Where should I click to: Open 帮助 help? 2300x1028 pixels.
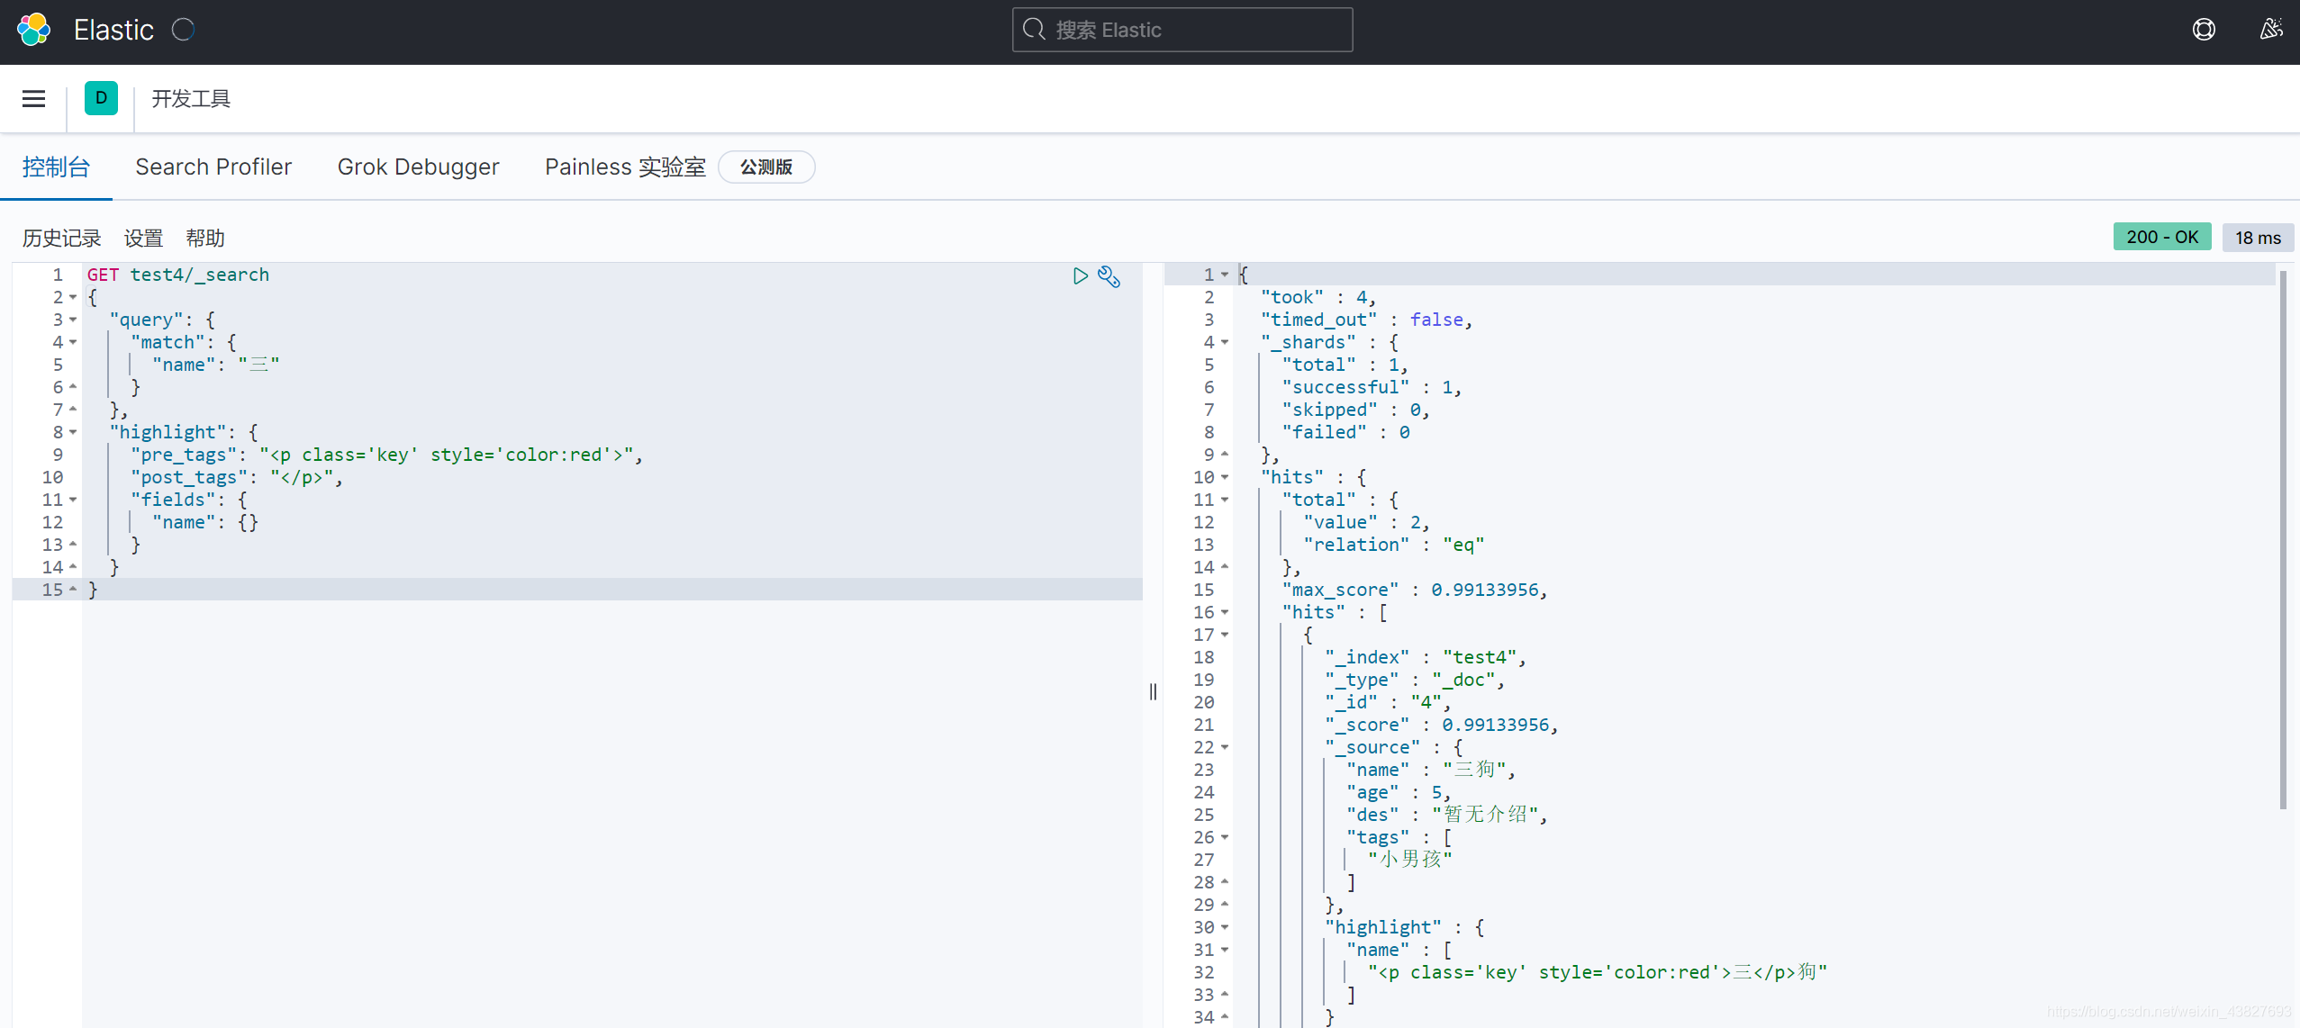click(x=205, y=238)
